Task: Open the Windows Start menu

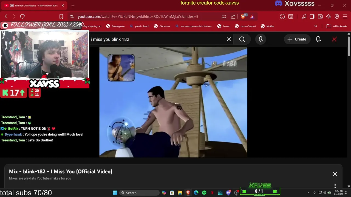Action: [115, 193]
